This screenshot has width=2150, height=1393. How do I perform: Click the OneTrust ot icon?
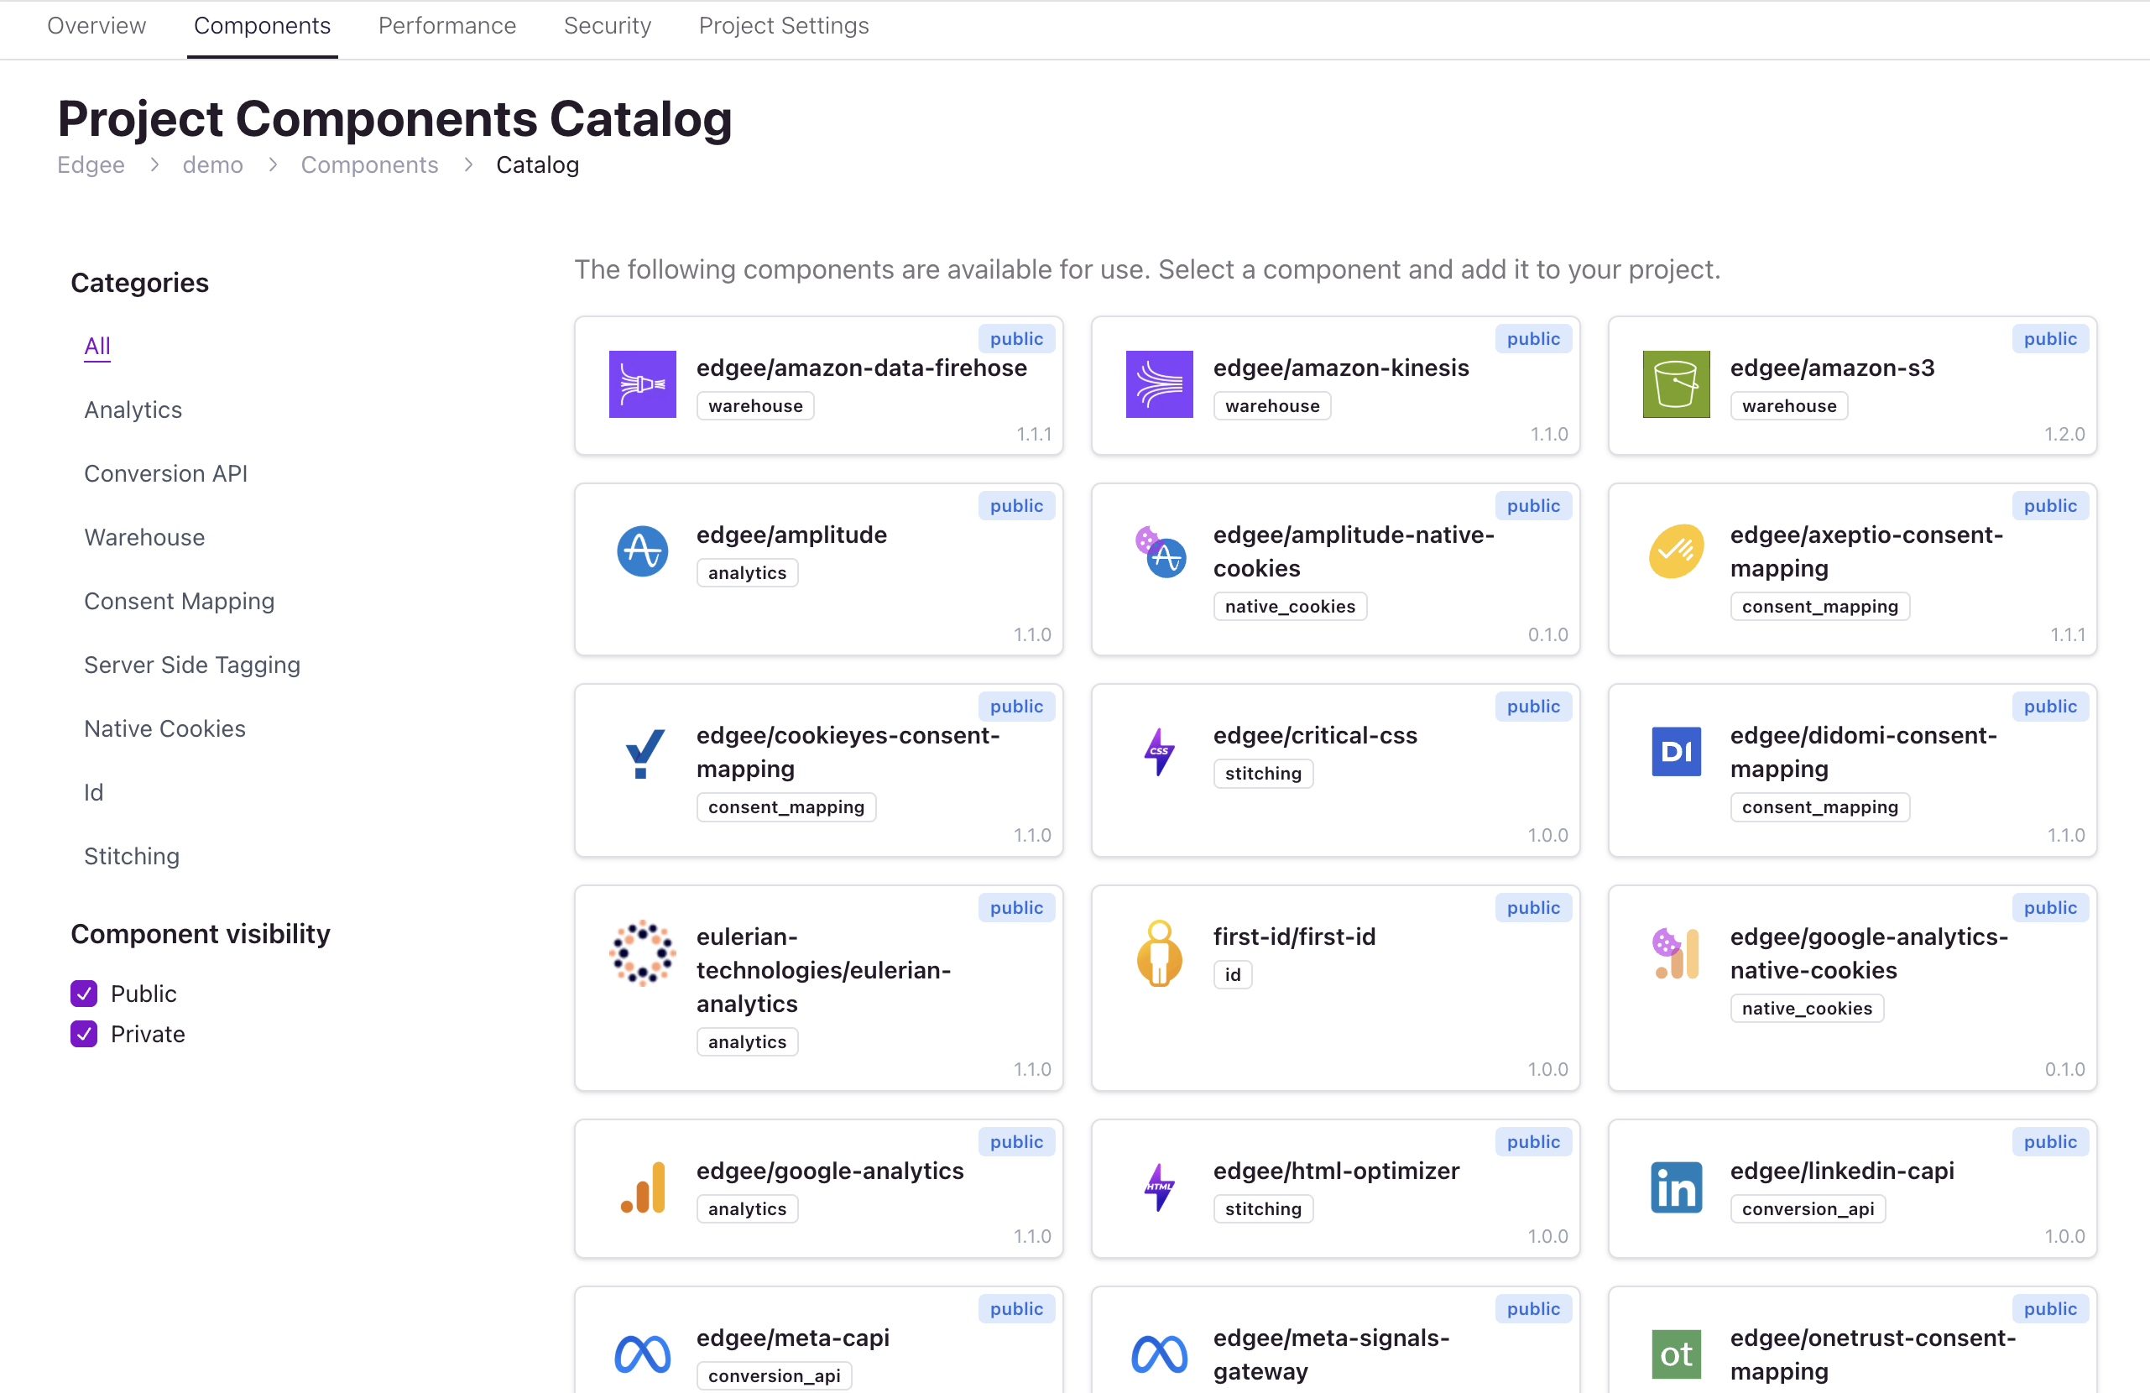1676,1354
